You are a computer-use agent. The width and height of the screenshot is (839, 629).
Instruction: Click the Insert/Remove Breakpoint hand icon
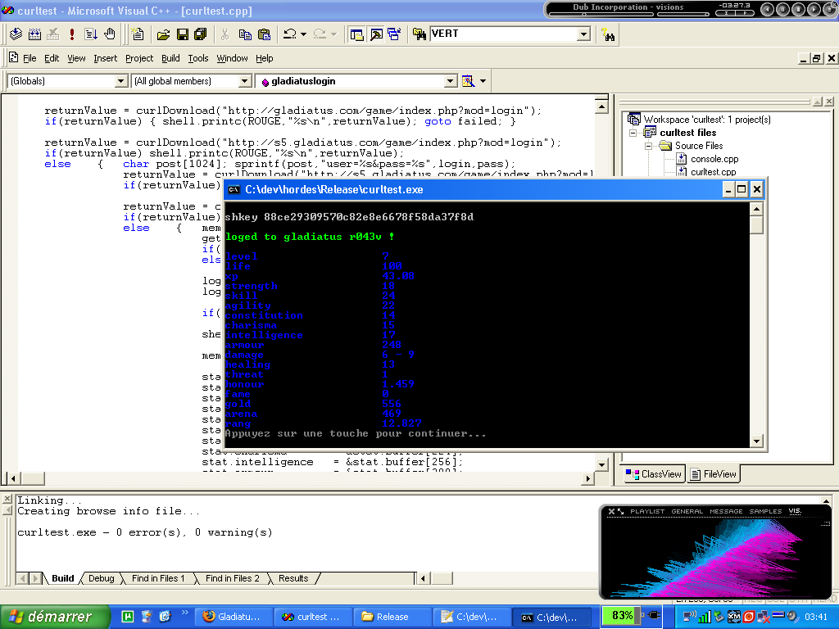pyautogui.click(x=110, y=34)
